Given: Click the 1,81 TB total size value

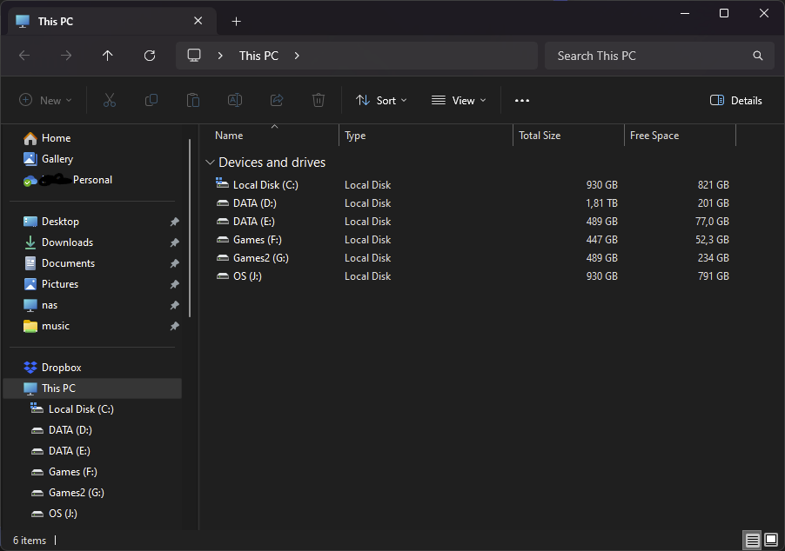Looking at the screenshot, I should coord(601,203).
